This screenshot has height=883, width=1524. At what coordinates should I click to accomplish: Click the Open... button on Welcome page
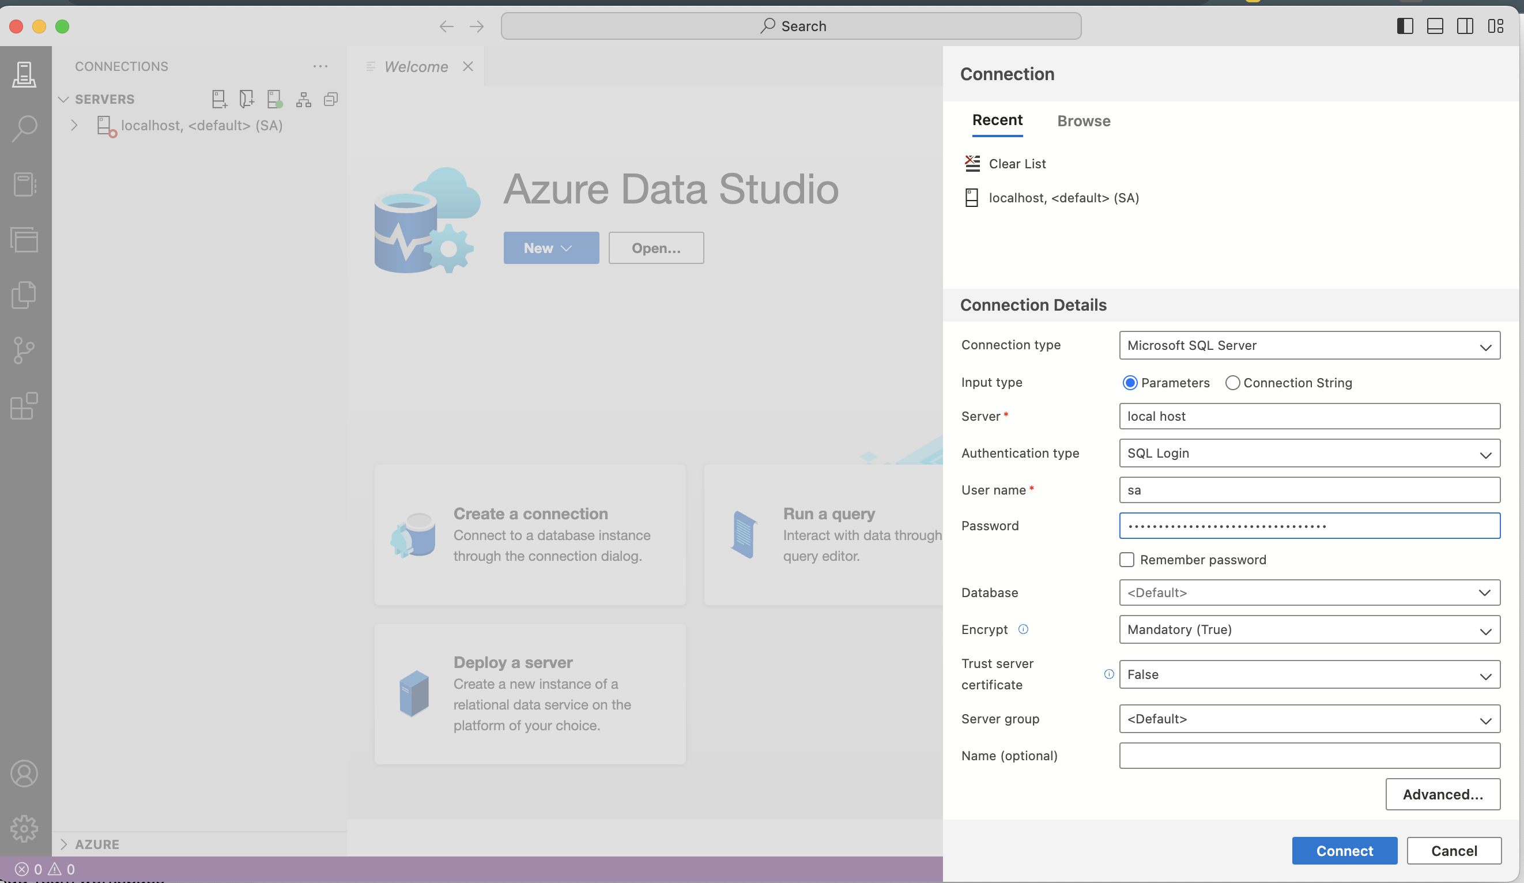pos(656,248)
